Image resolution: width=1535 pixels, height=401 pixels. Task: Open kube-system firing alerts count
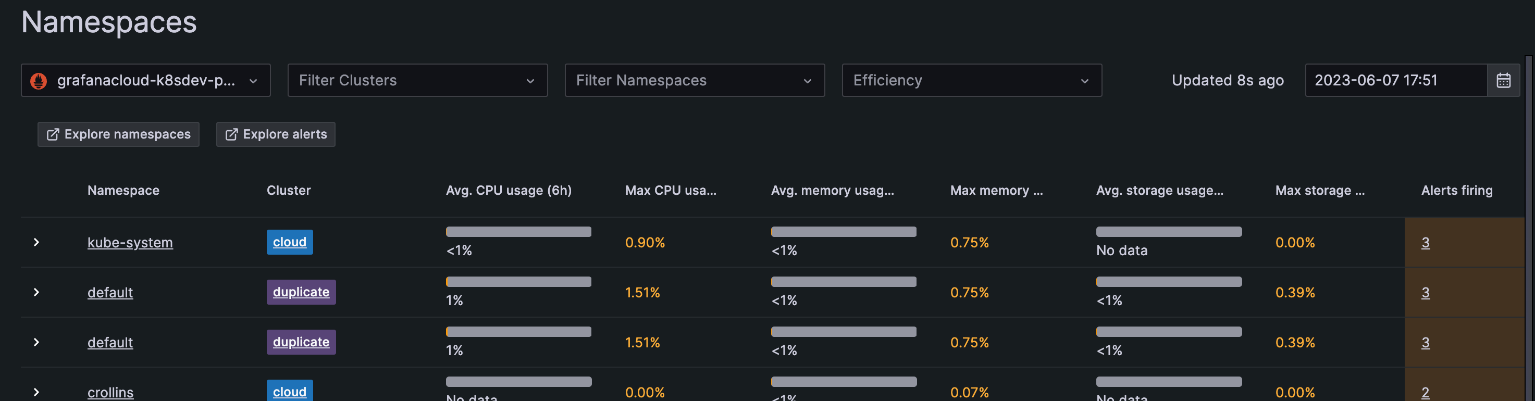(x=1426, y=243)
